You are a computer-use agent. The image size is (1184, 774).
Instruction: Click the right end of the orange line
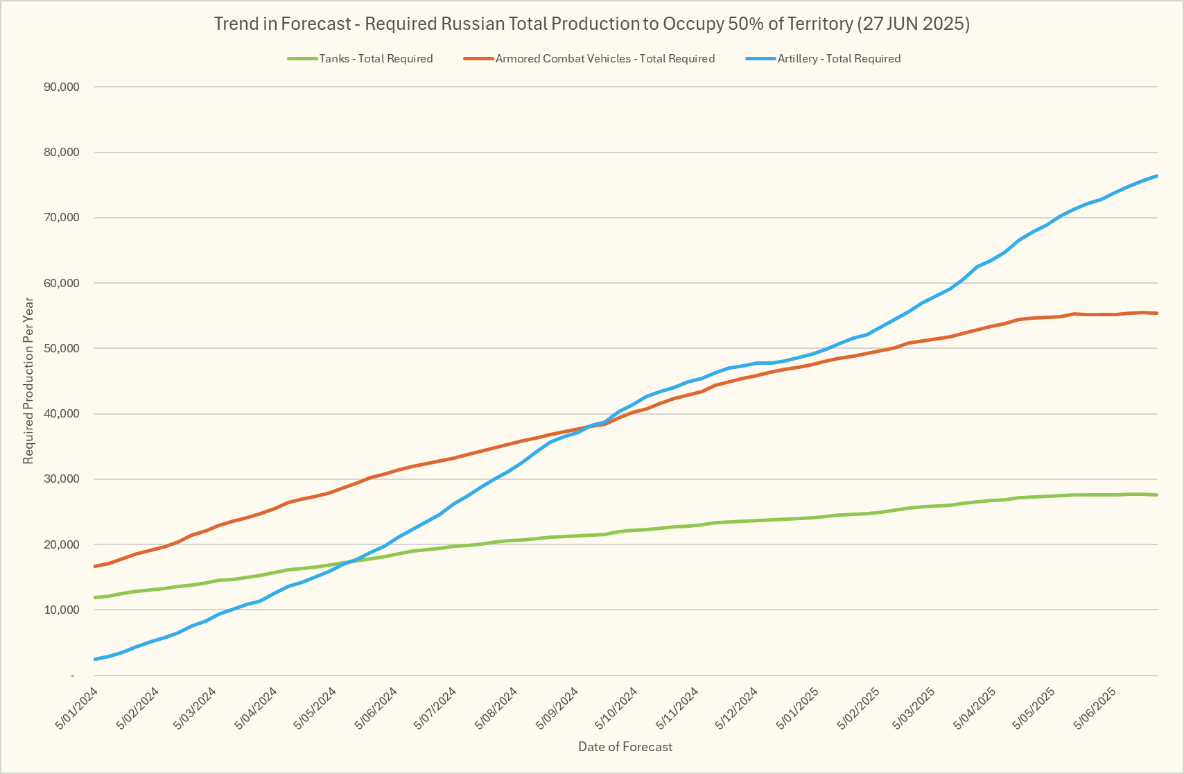(x=1156, y=313)
